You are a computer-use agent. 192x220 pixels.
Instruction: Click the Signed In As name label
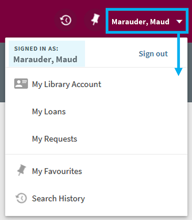click(45, 59)
